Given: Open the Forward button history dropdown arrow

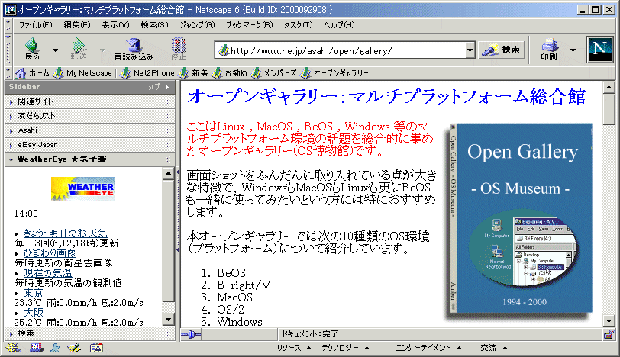Looking at the screenshot, I should pos(102,50).
